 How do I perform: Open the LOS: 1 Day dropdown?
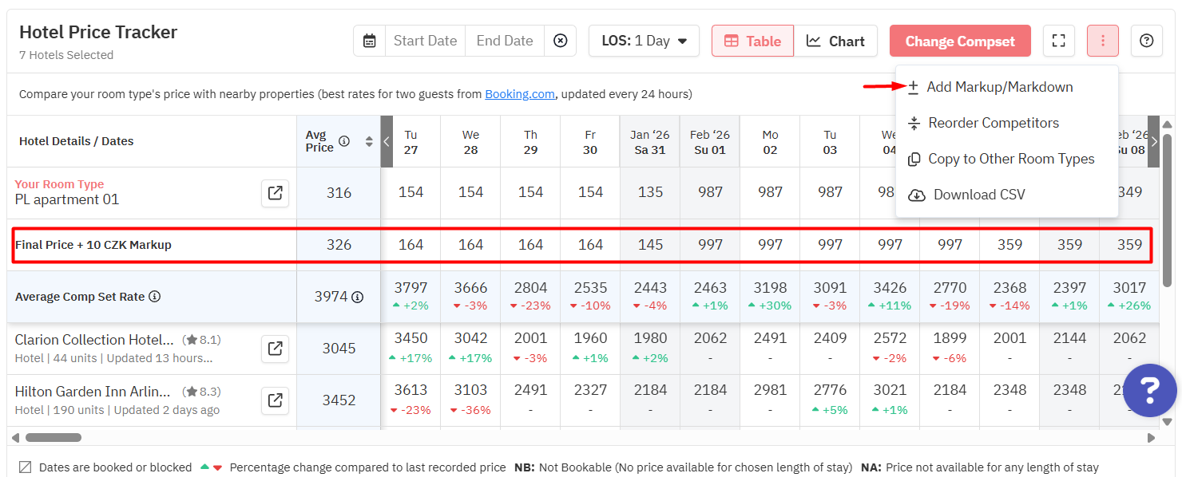644,41
